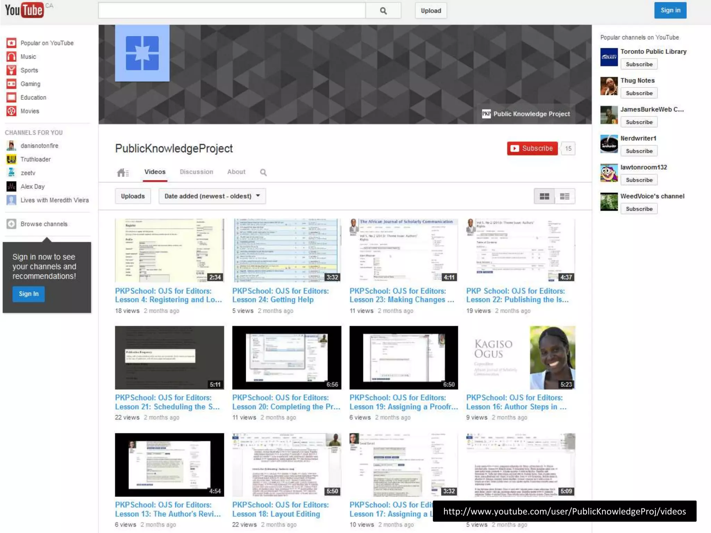The image size is (711, 533).
Task: Open Lesson 23 Making Changes thumbnail
Action: pyautogui.click(x=404, y=250)
